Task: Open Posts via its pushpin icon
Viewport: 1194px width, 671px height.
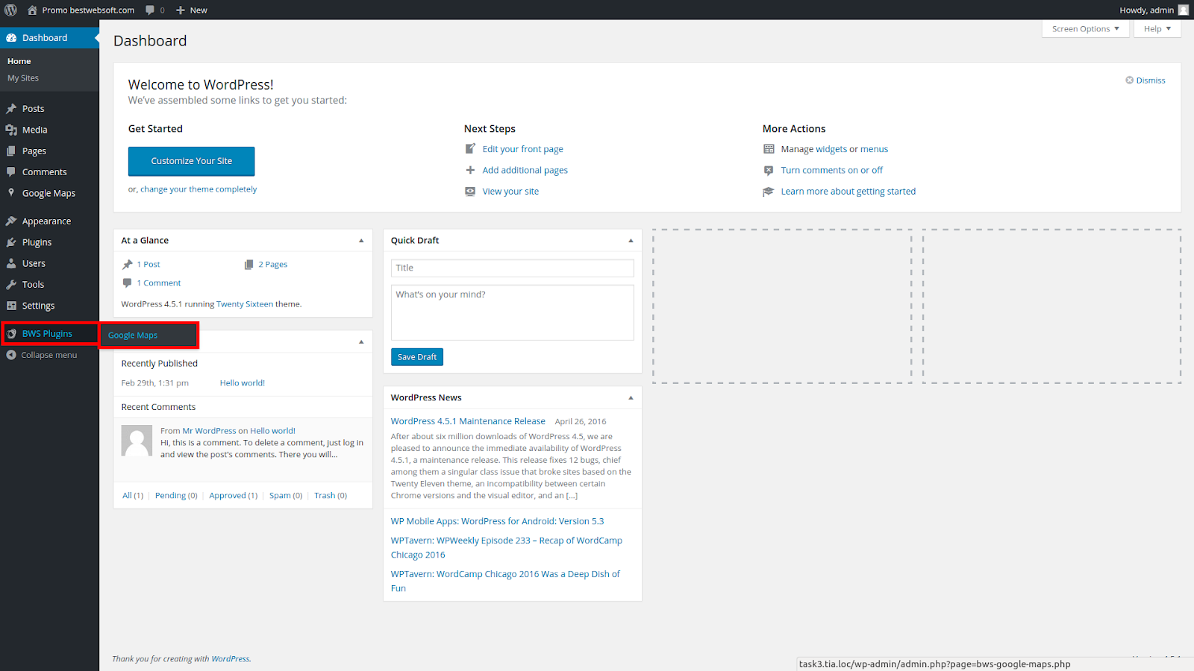Action: pos(11,109)
